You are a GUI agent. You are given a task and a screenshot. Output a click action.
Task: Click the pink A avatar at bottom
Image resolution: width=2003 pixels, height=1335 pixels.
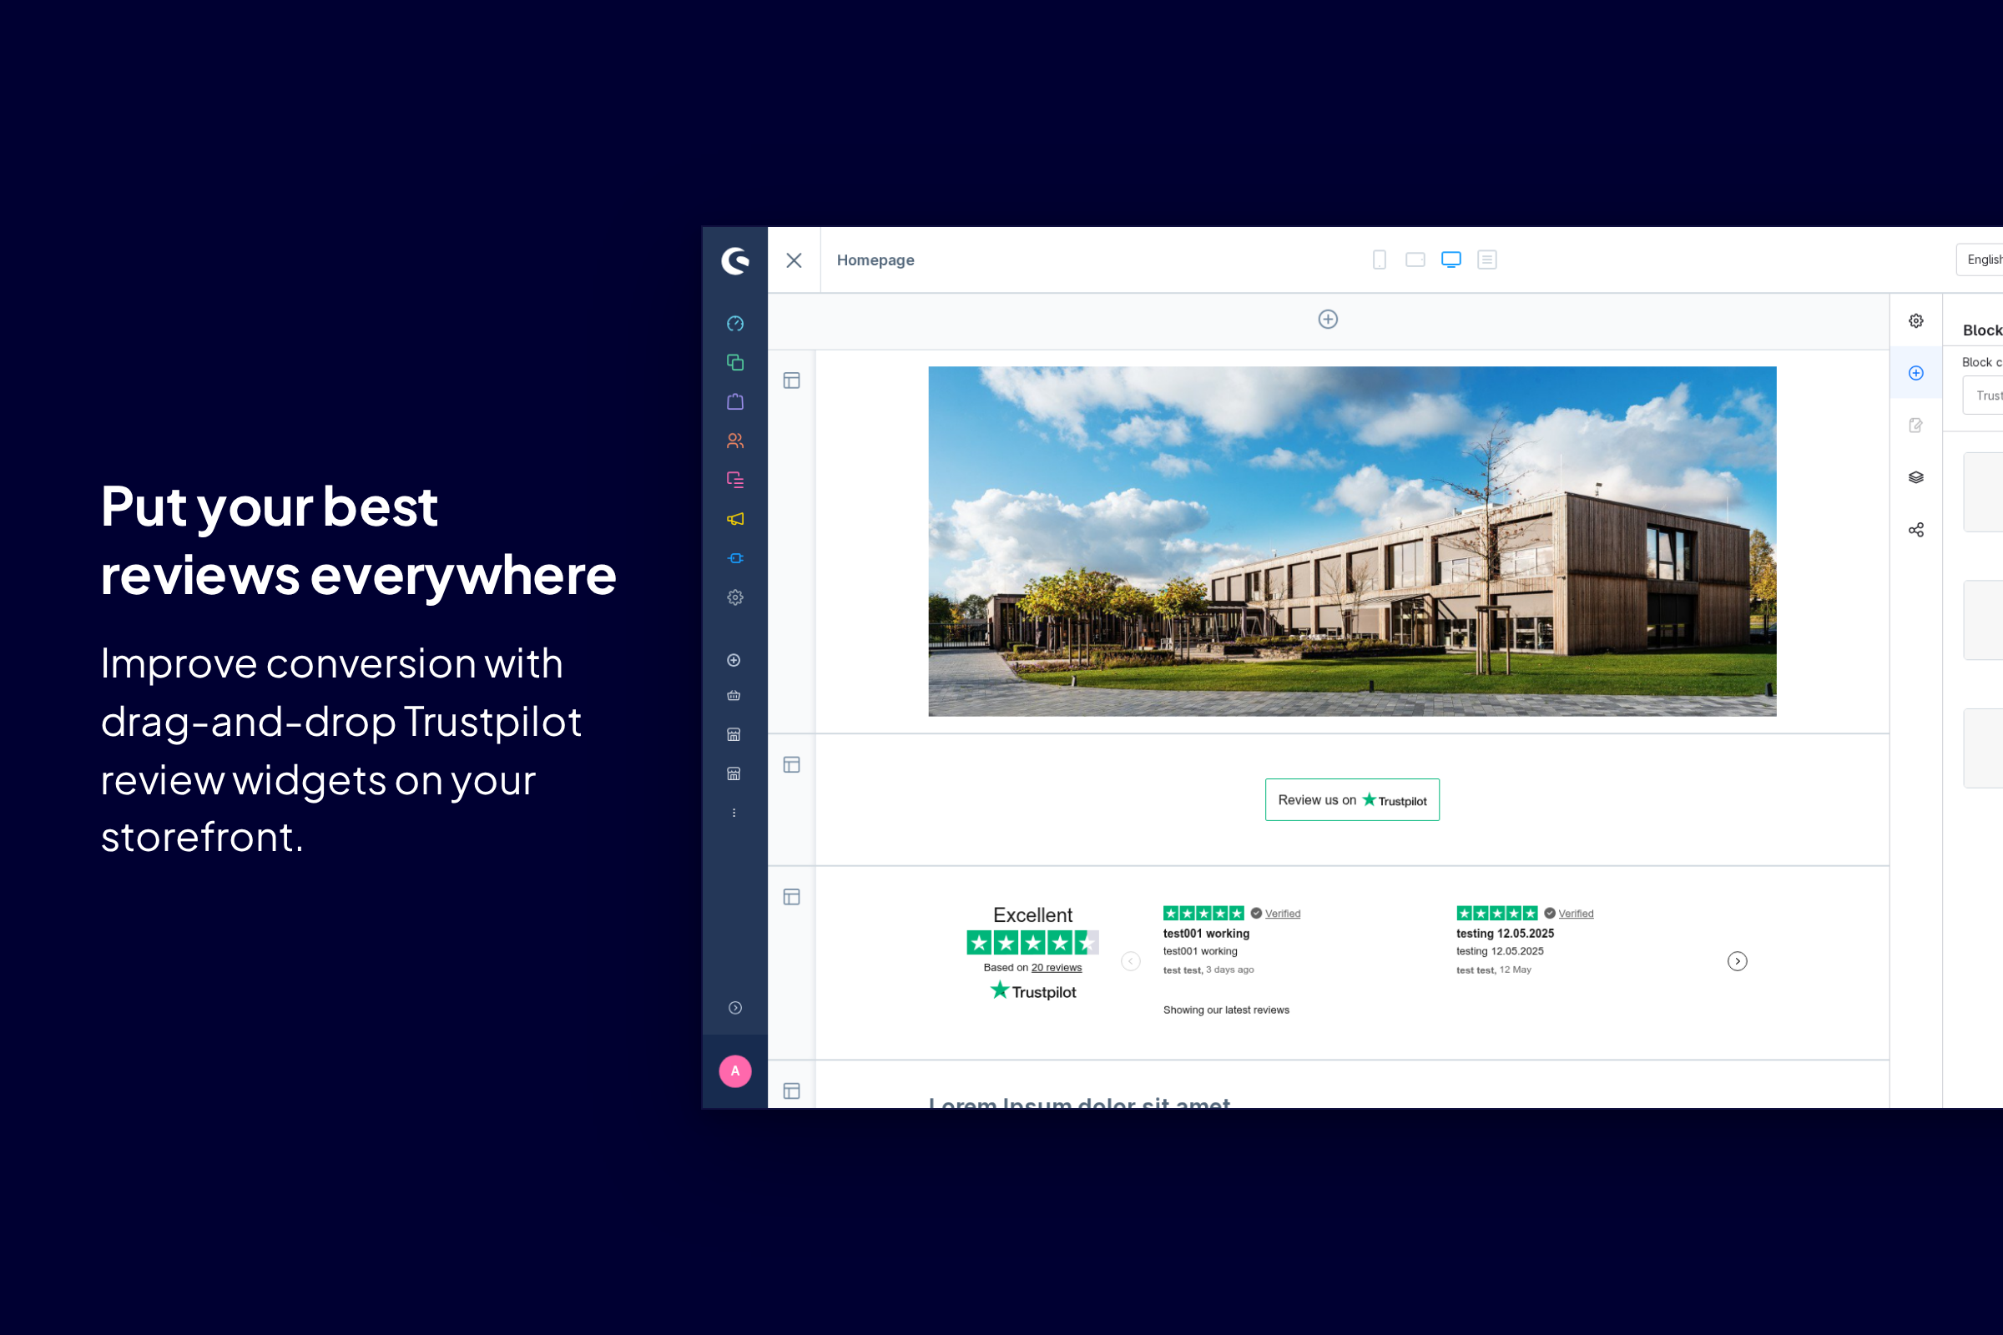[x=734, y=1071]
